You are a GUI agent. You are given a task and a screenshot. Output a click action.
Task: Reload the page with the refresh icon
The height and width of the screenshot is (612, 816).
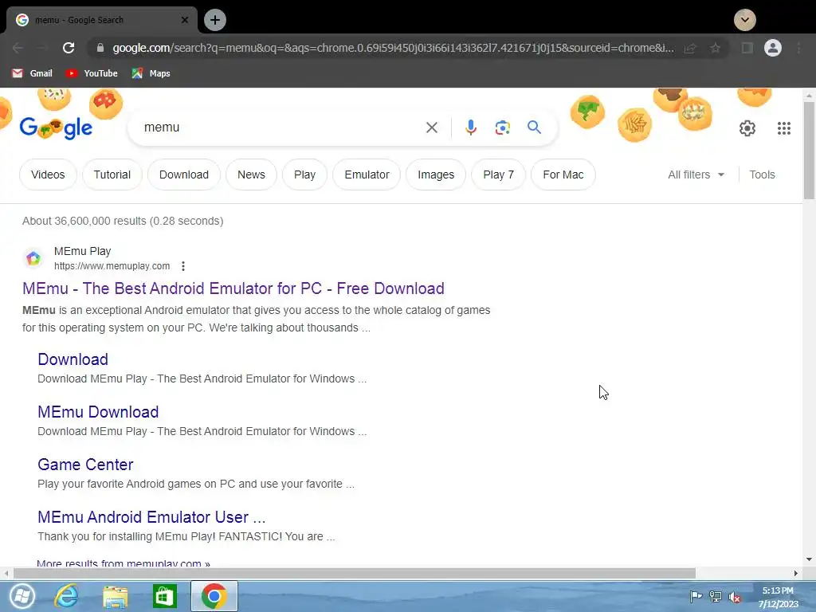coord(69,48)
